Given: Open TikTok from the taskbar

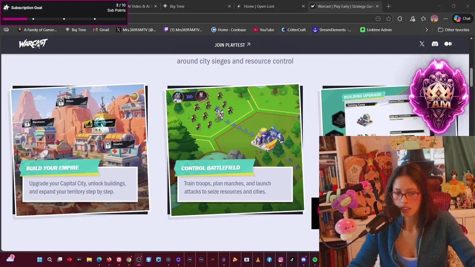Looking at the screenshot, I should (x=292, y=260).
